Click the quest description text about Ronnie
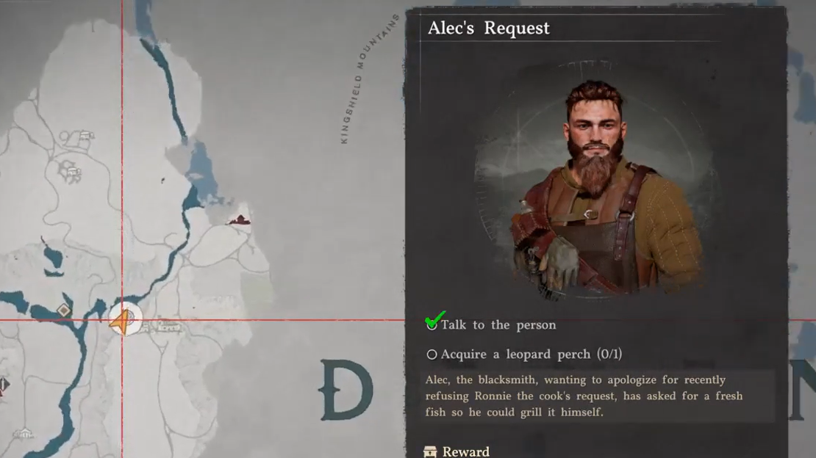Viewport: 816px width, 458px height. pyautogui.click(x=584, y=396)
